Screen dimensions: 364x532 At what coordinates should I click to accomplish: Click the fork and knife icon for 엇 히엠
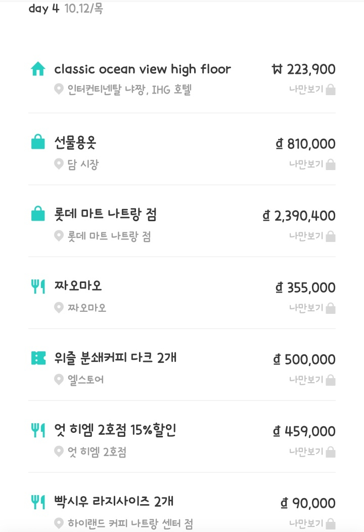pos(38,431)
